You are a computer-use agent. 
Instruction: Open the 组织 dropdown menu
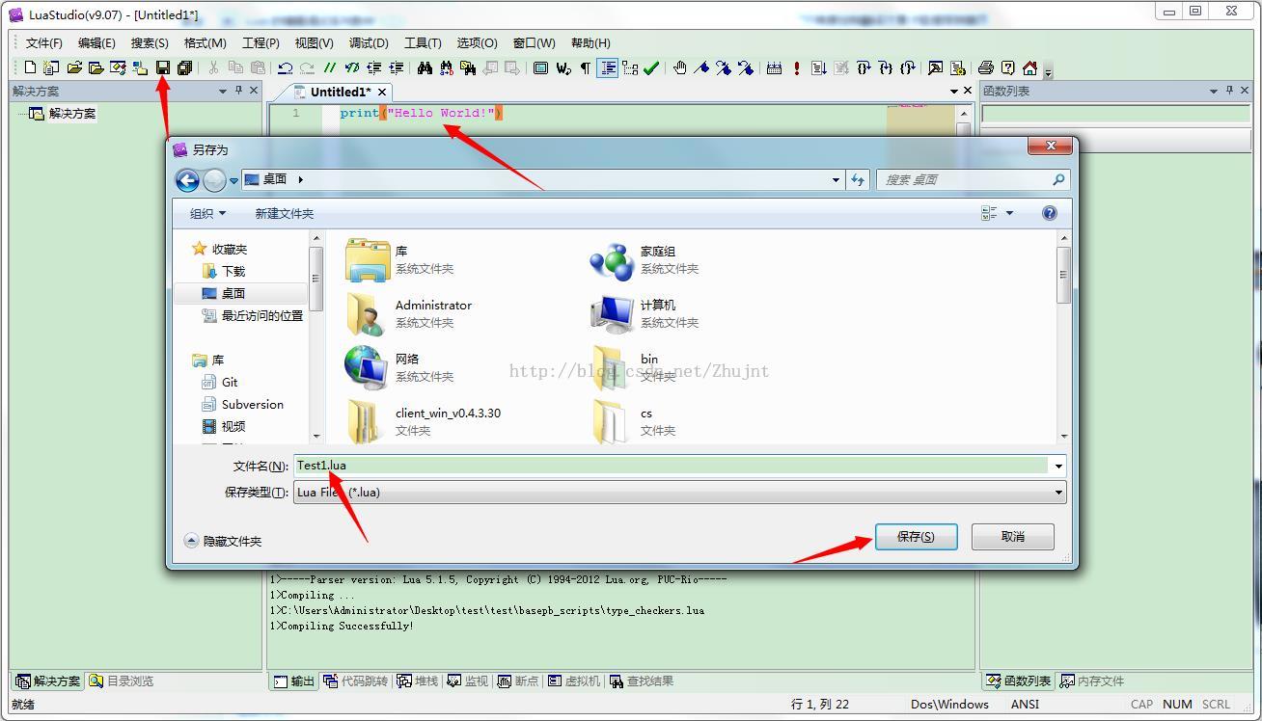tap(207, 213)
